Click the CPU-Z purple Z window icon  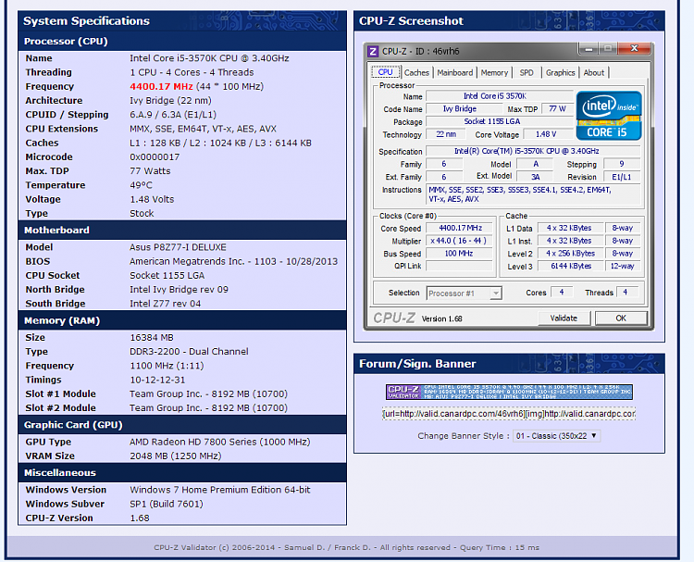tap(373, 51)
